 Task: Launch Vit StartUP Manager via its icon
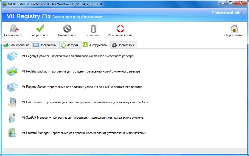coord(12,118)
